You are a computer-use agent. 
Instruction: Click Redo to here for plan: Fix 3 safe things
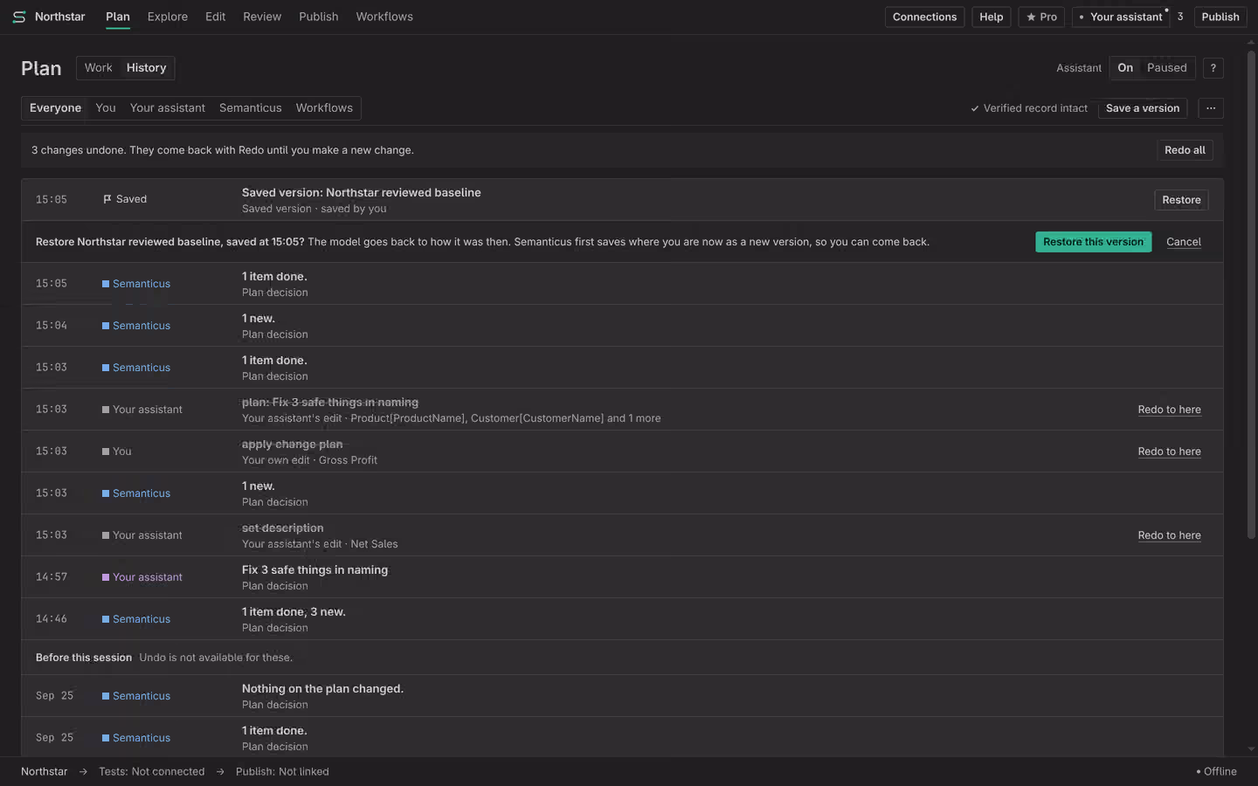[x=1170, y=410]
